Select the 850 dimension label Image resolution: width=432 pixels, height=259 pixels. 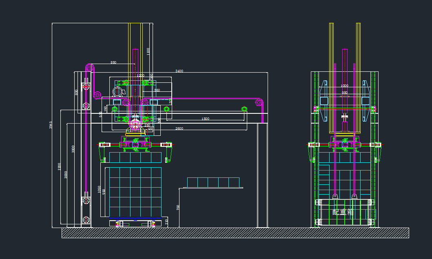(113, 62)
